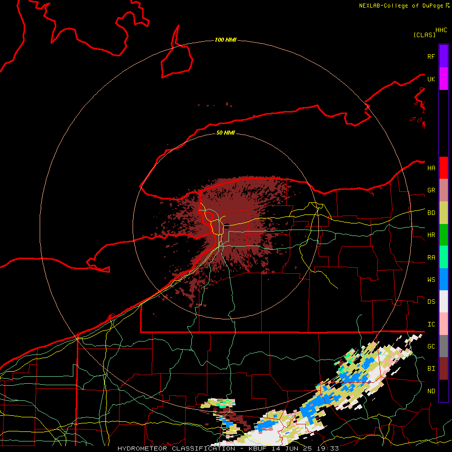Click the HHC product code text
452x452 pixels.
(441, 30)
